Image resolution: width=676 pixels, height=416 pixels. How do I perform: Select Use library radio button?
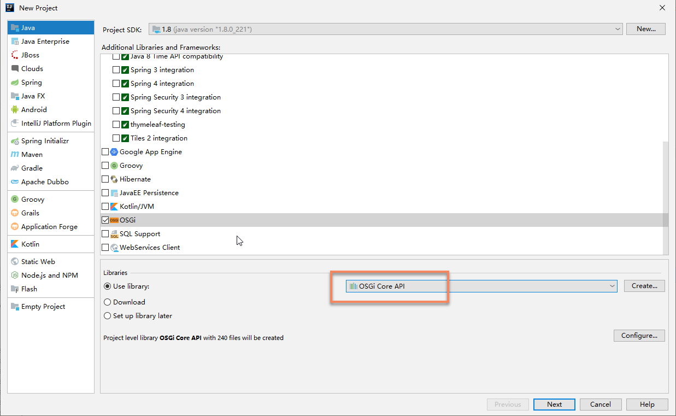(107, 286)
